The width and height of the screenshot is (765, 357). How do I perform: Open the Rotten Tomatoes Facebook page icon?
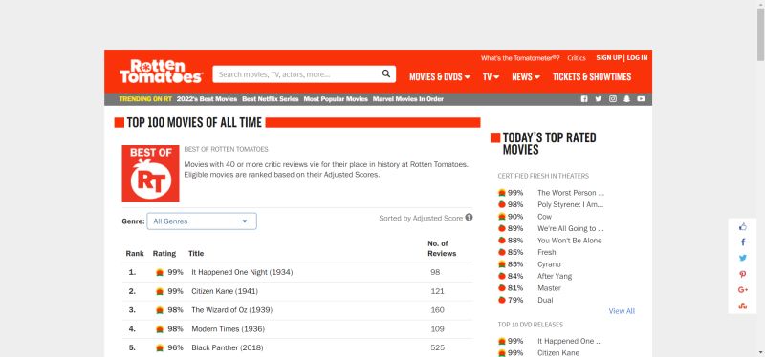point(584,99)
